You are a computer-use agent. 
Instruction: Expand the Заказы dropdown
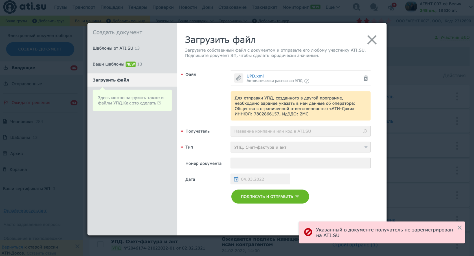[164, 21]
